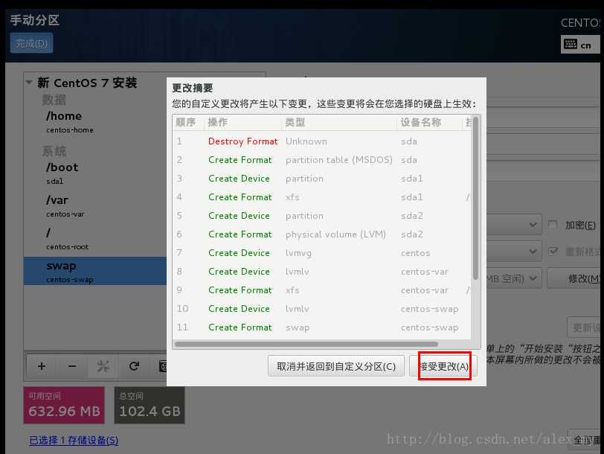Select row 4 Create Format xfs sda1

point(321,197)
